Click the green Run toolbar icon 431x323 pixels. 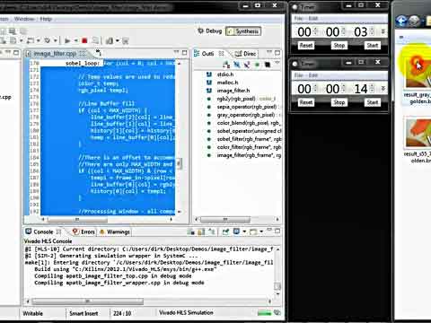(67, 40)
